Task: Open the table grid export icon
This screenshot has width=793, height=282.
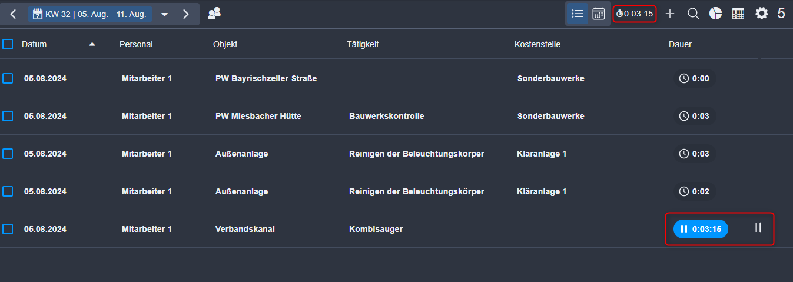Action: [x=738, y=14]
